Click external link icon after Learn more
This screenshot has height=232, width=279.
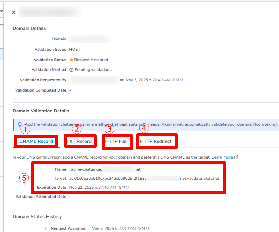tap(236, 157)
